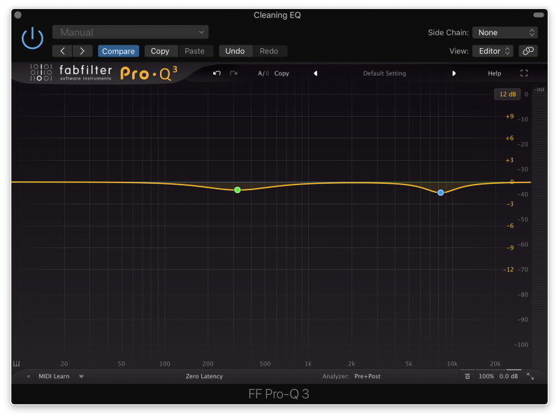The width and height of the screenshot is (559, 418).
Task: Select previous preset with left triangle
Action: 316,73
